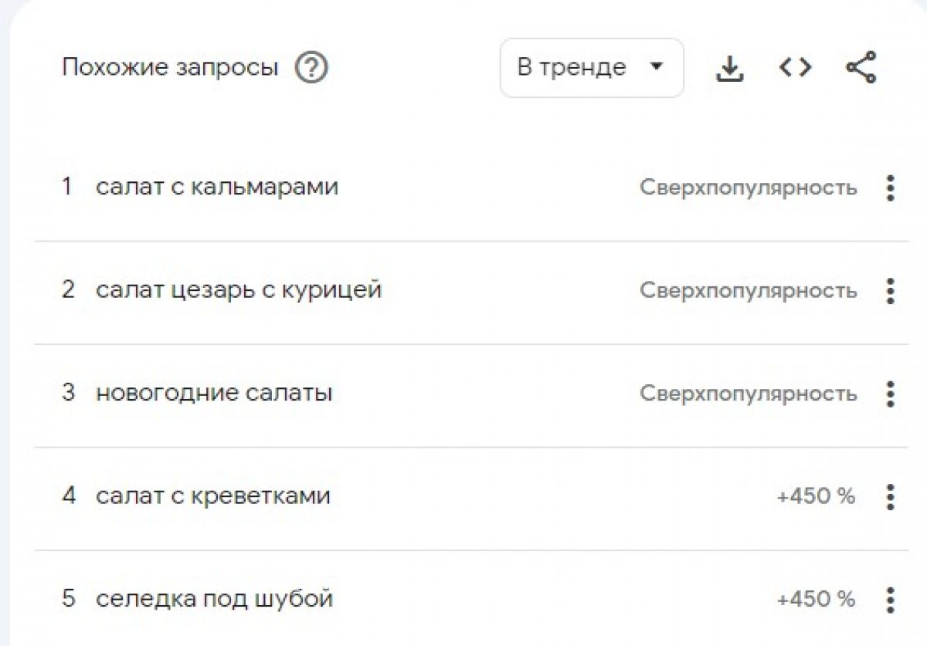Click the dropdown arrow next to В тренде
The height and width of the screenshot is (646, 927).
[x=657, y=67]
